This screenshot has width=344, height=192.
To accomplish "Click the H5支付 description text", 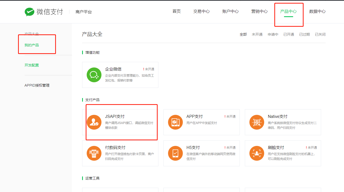I will [x=211, y=156].
